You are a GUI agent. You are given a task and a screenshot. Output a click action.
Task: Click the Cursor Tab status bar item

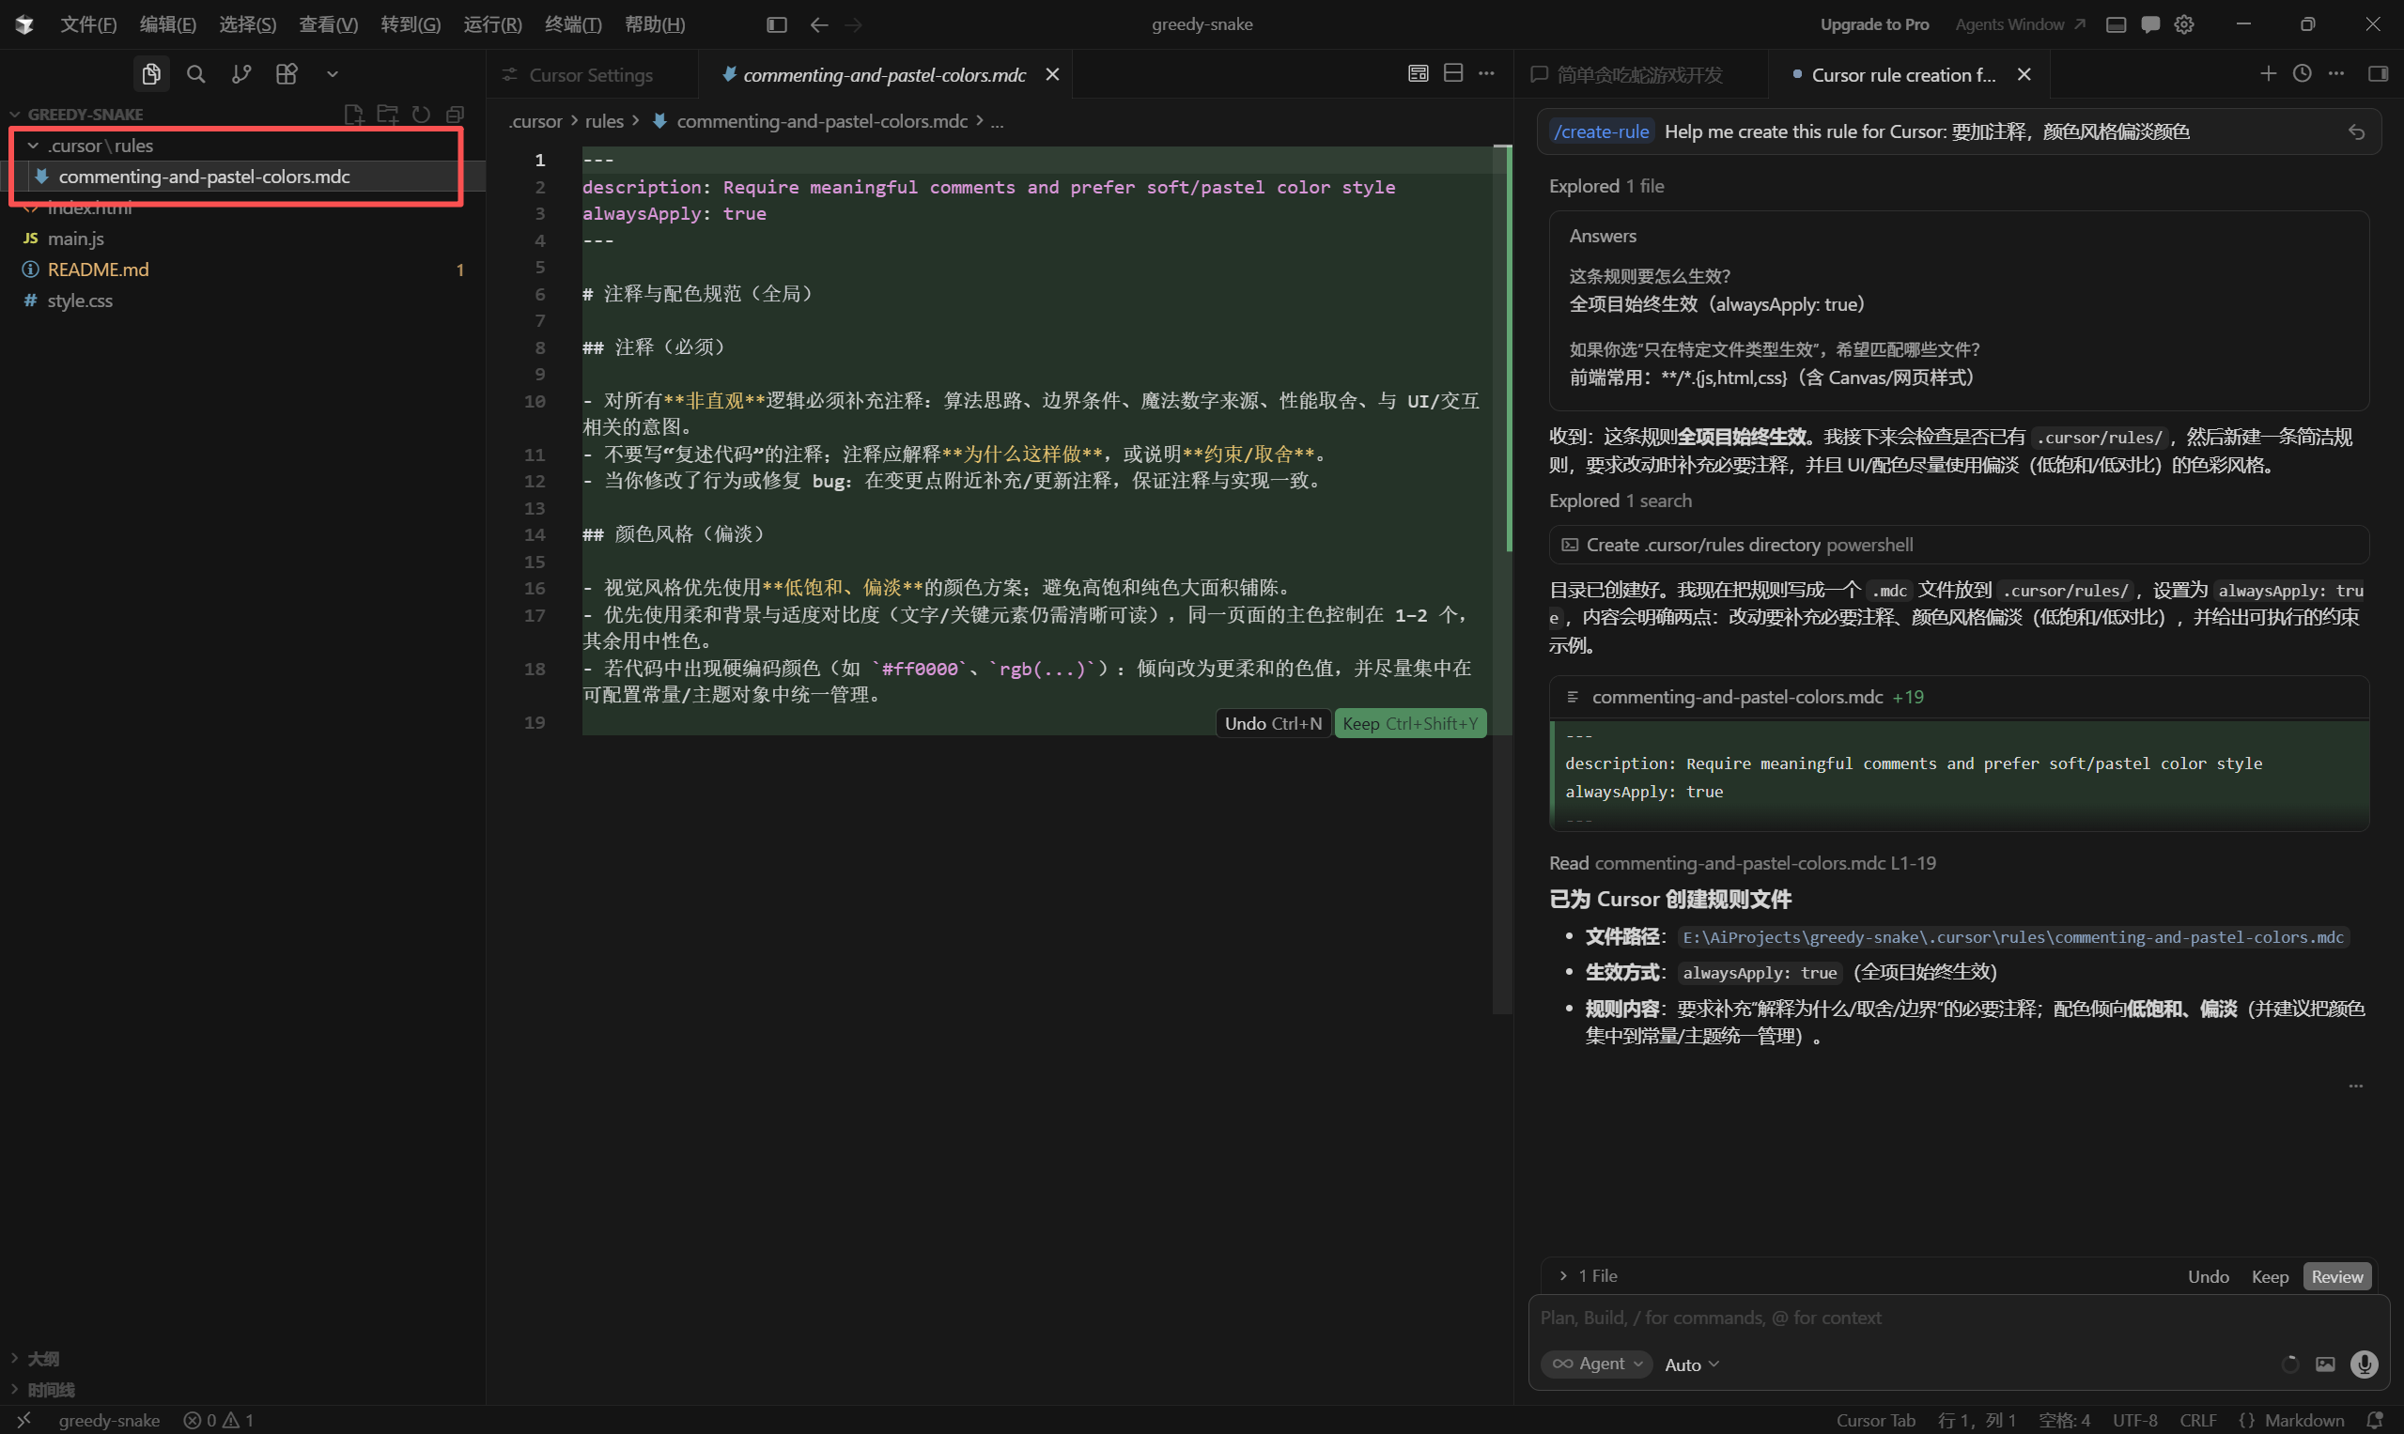pos(1875,1420)
